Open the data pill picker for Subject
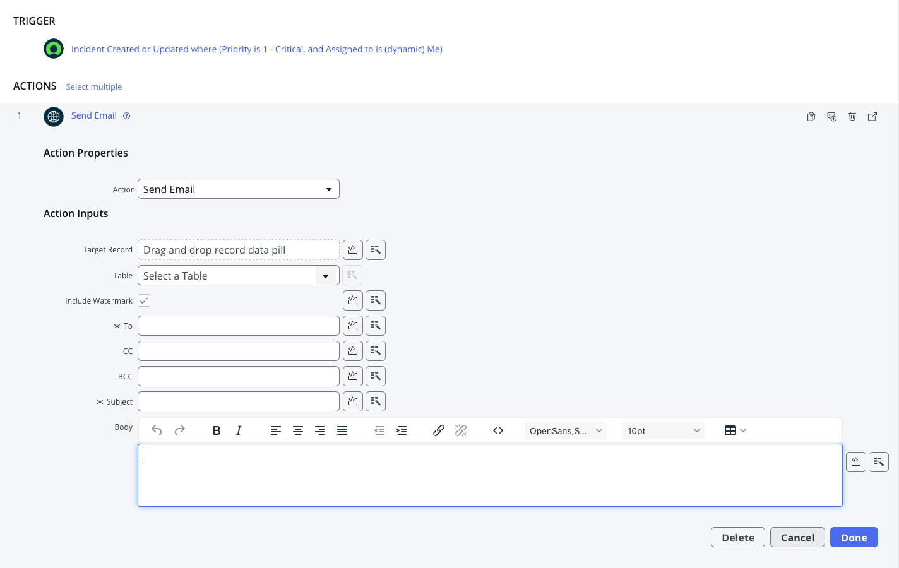Screen dimensions: 899x568 click(376, 401)
